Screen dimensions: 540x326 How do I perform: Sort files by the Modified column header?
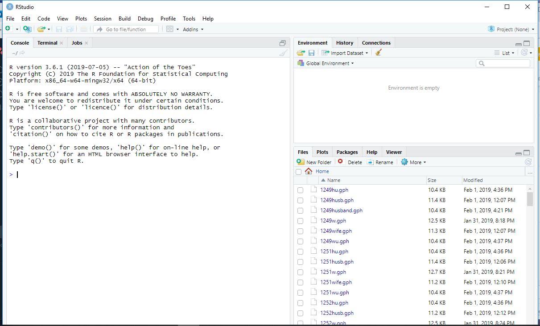click(473, 180)
